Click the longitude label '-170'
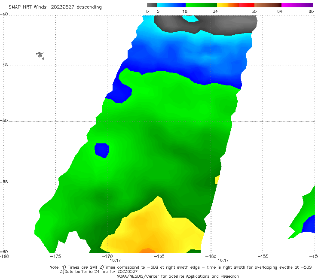 click(107, 256)
